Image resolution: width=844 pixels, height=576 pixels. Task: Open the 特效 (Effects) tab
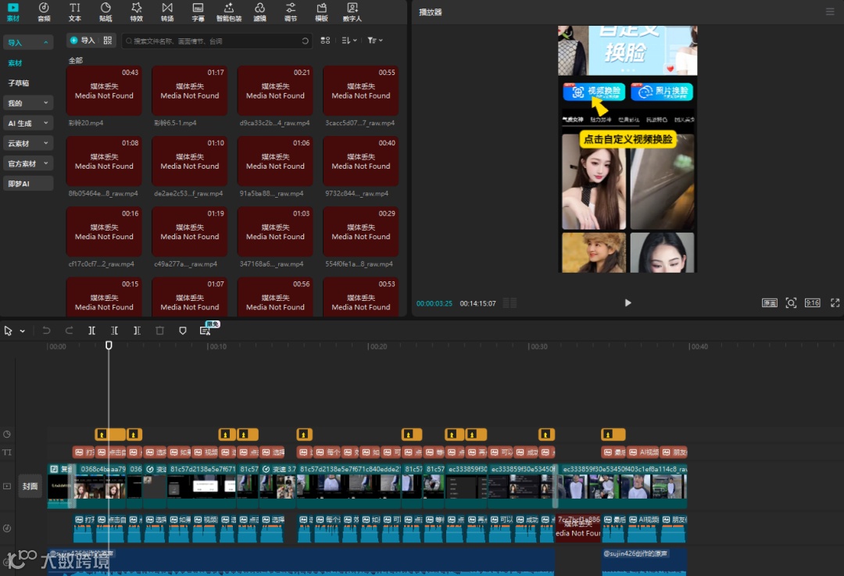137,11
